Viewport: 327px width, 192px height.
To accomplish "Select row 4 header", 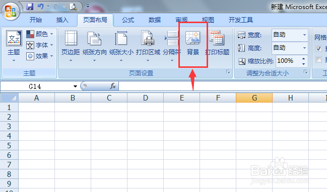I will (9, 136).
